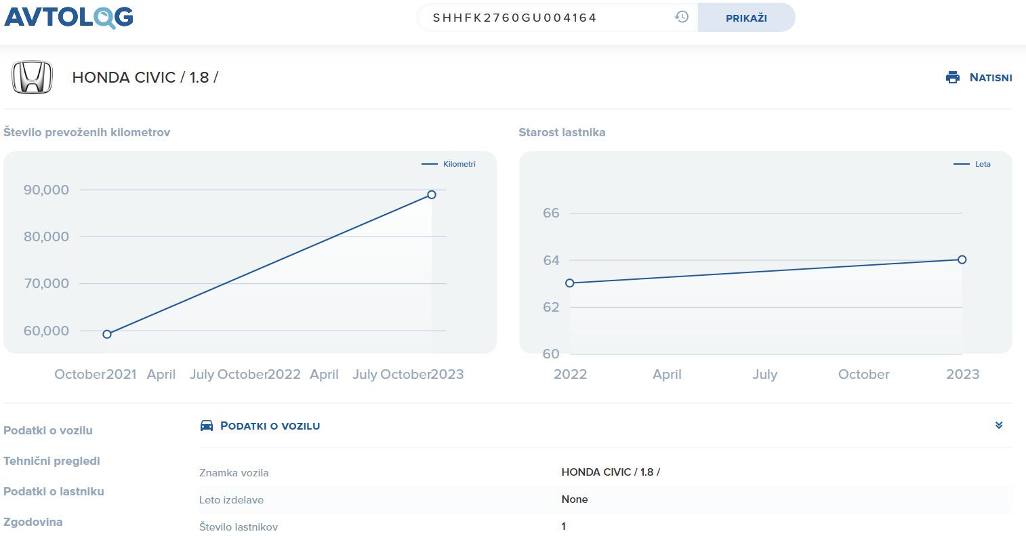Click the car icon beside Podatki o vozilu
Viewport: 1026px width, 536px height.
[x=207, y=426]
